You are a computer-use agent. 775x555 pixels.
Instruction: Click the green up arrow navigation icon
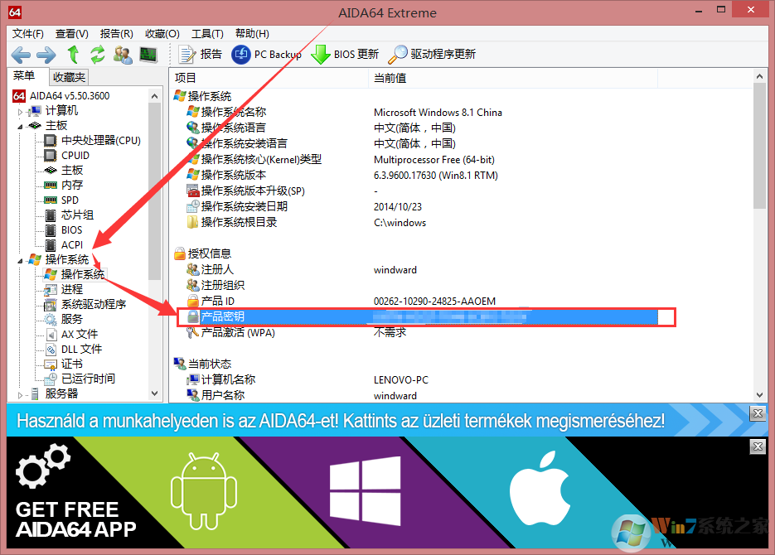pos(73,55)
